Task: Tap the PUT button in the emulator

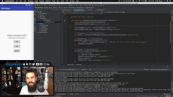Action: coord(17,46)
